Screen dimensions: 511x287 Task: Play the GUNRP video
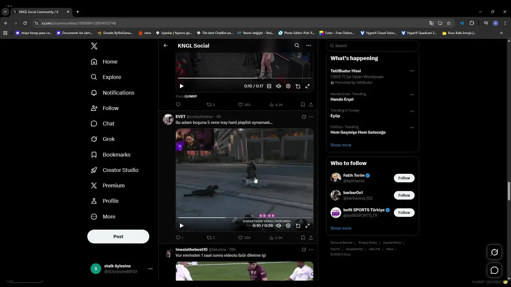(x=182, y=86)
